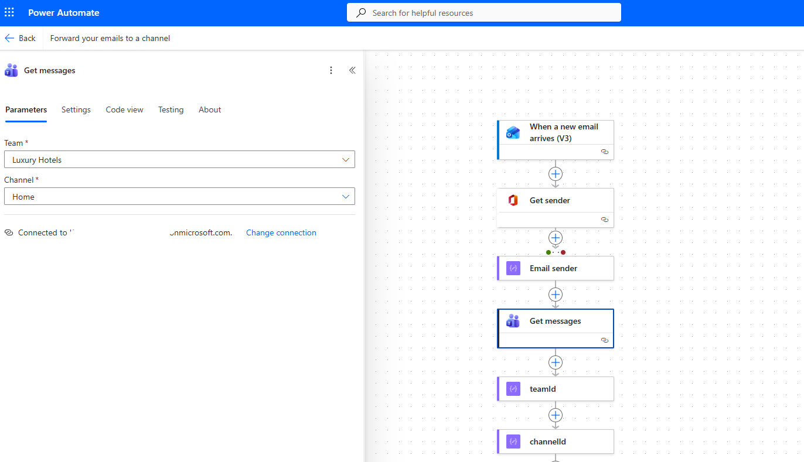Viewport: 804px width, 462px height.
Task: Click the Office icon on Get sender
Action: (513, 200)
